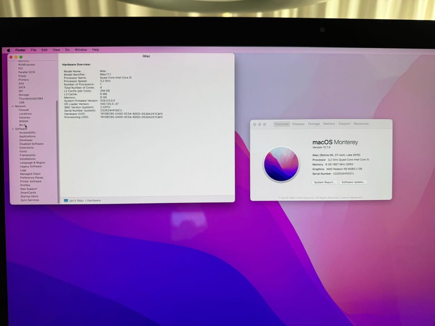Select Power in the sidebar

[22, 76]
